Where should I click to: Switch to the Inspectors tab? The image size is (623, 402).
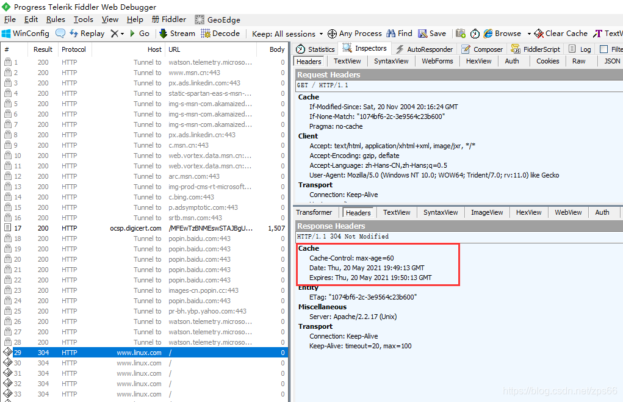[365, 48]
